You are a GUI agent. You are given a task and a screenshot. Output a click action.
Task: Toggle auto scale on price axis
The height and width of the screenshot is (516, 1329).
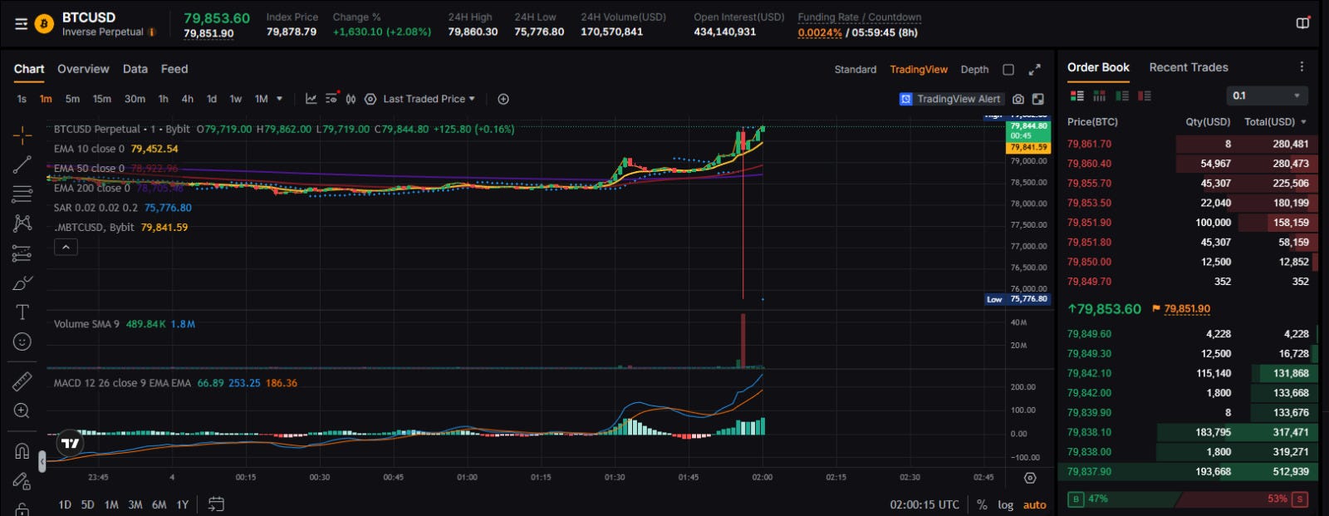pos(1035,504)
